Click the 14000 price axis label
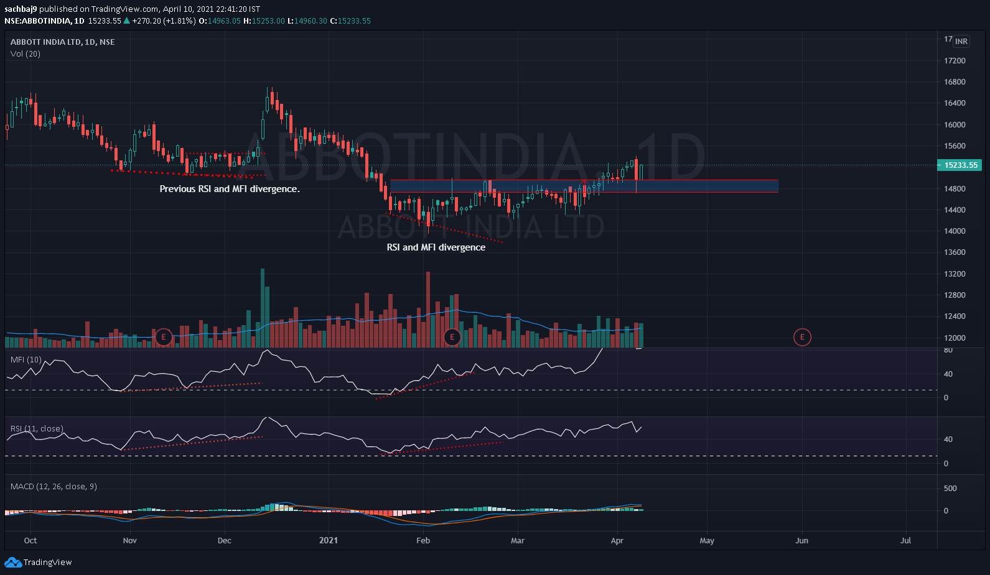This screenshot has width=990, height=575. point(955,231)
